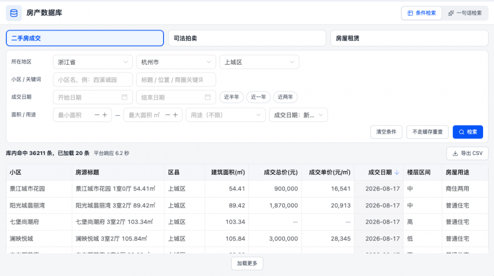This screenshot has height=276, width=494.
Task: Click the 区县 column header
Action: click(x=185, y=172)
